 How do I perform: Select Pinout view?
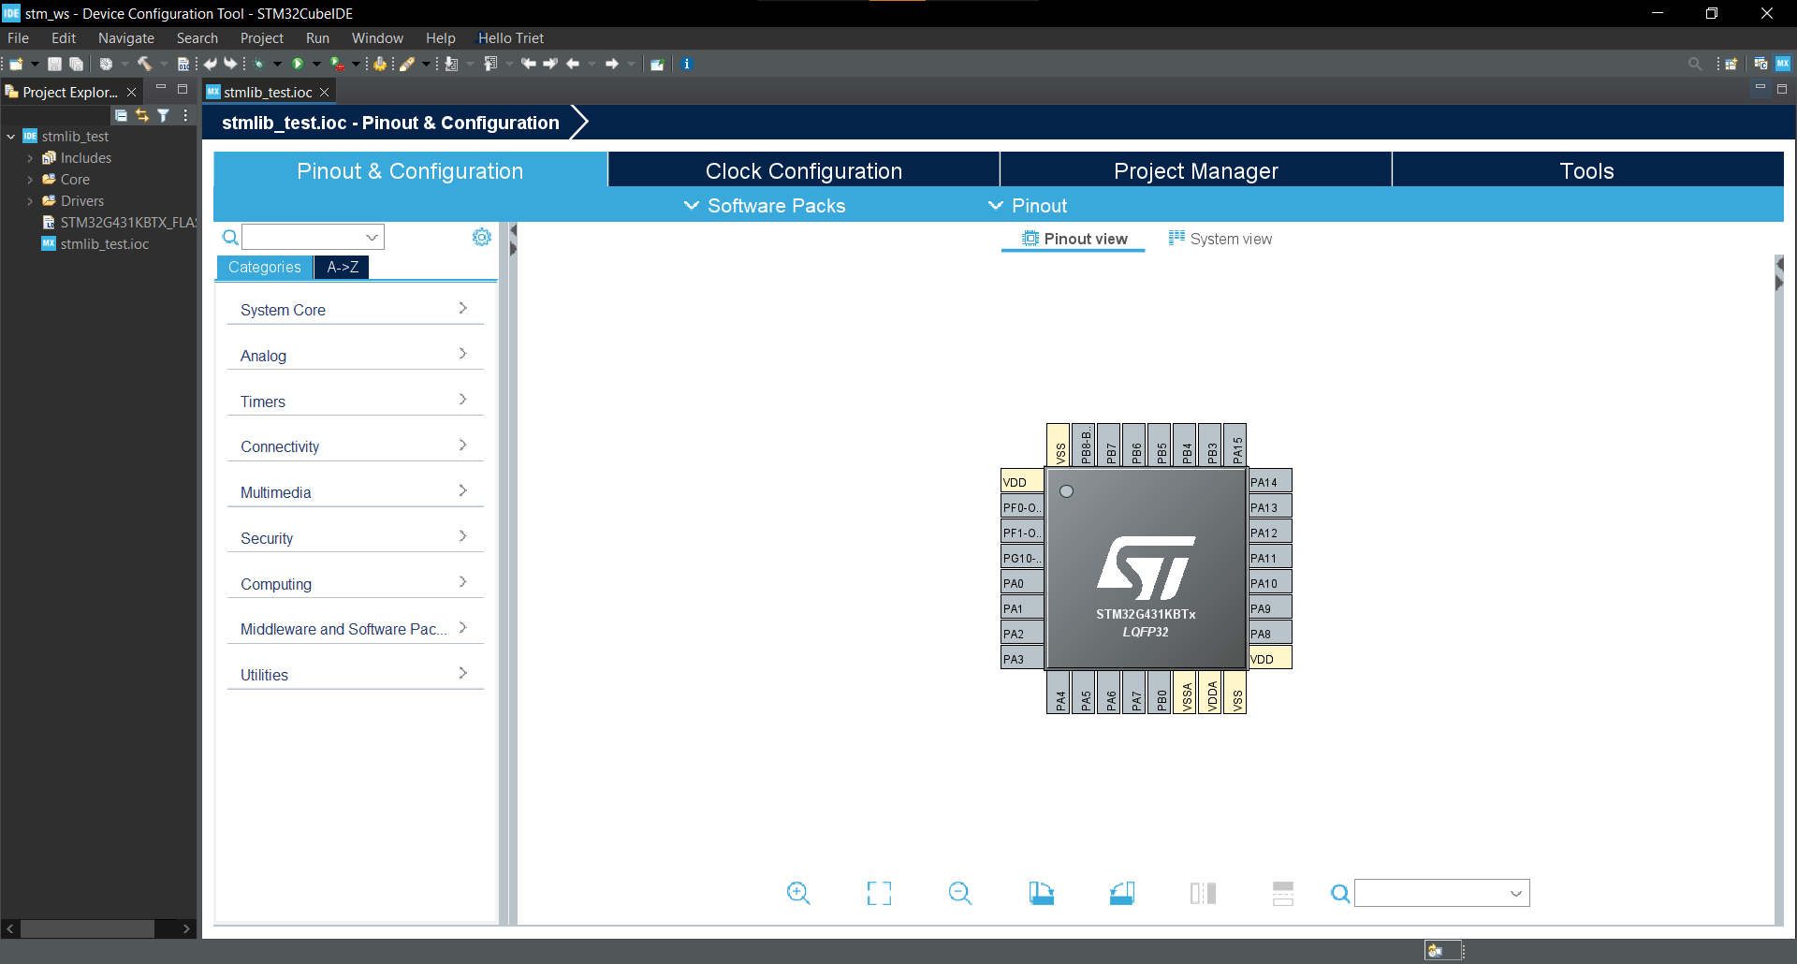(x=1074, y=239)
